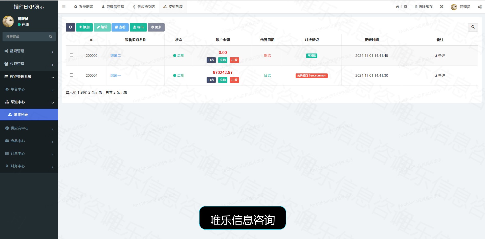Click 充值 recharge button for 渠道二

pos(223,60)
